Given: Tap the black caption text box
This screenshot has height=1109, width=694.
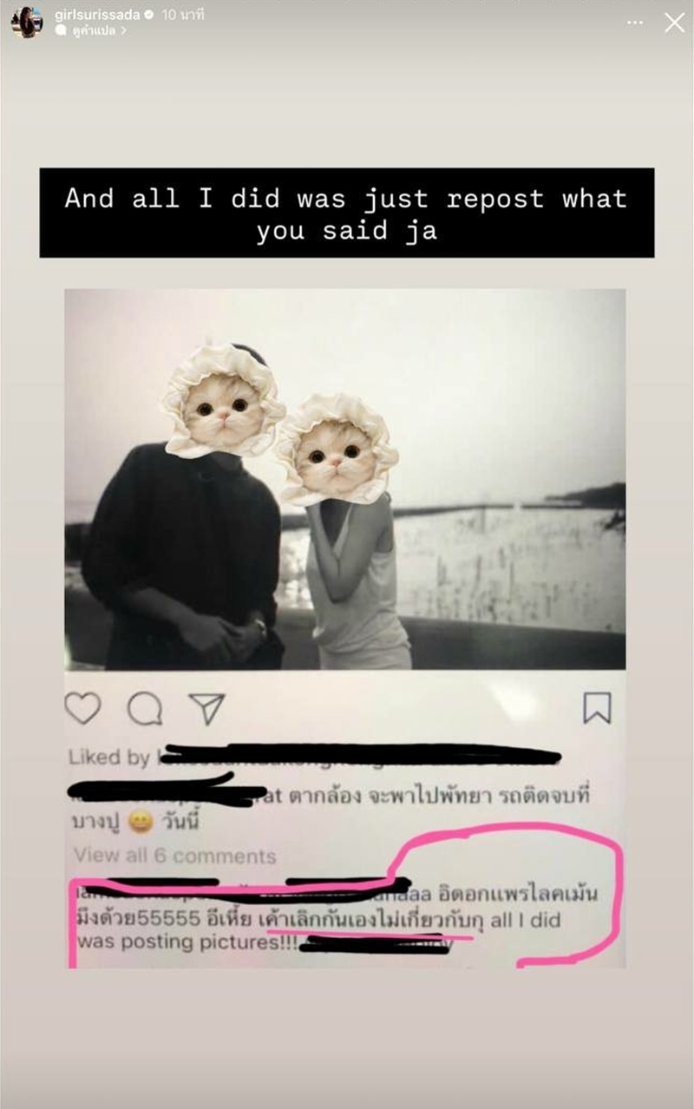Looking at the screenshot, I should pyautogui.click(x=347, y=213).
